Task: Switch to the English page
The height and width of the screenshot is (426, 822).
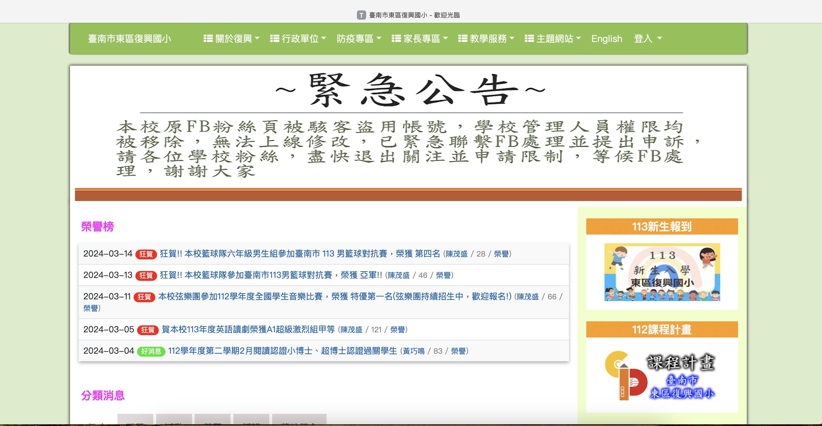Action: click(607, 39)
